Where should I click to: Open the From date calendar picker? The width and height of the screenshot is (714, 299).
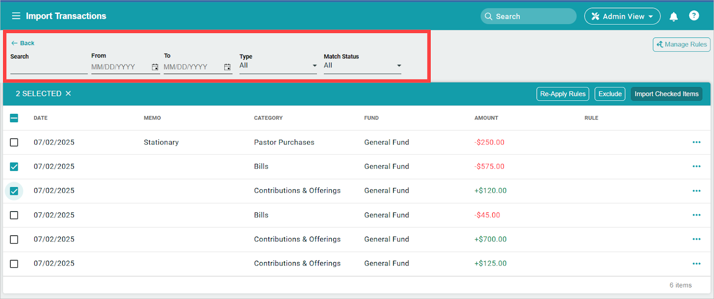tap(155, 67)
